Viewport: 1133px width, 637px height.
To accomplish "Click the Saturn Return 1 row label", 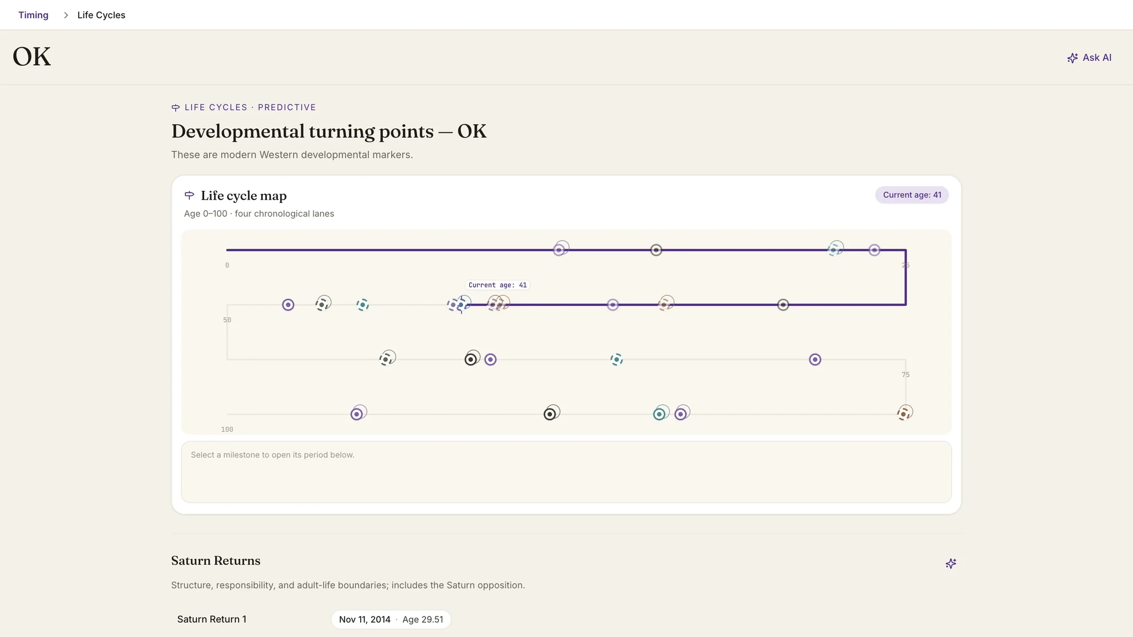I will (211, 619).
